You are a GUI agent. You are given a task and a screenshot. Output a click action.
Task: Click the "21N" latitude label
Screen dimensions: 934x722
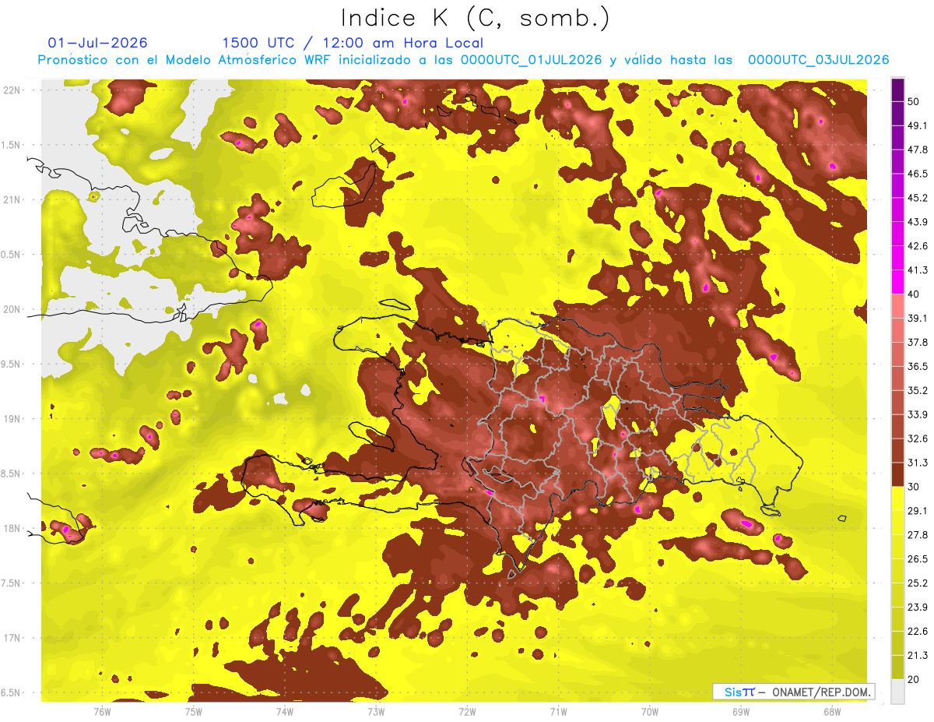(11, 199)
